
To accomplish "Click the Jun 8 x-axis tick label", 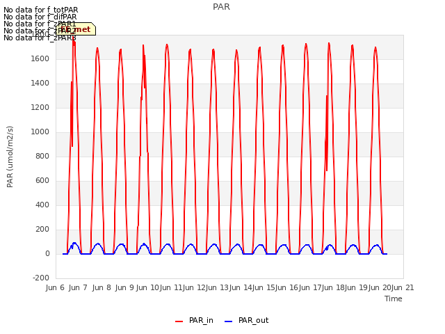I will click(102, 287).
